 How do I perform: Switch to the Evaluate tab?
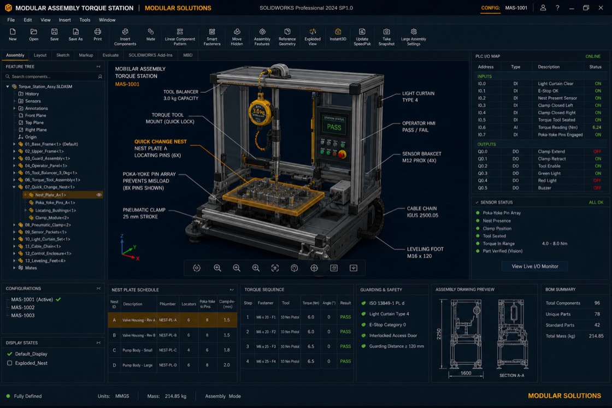110,55
